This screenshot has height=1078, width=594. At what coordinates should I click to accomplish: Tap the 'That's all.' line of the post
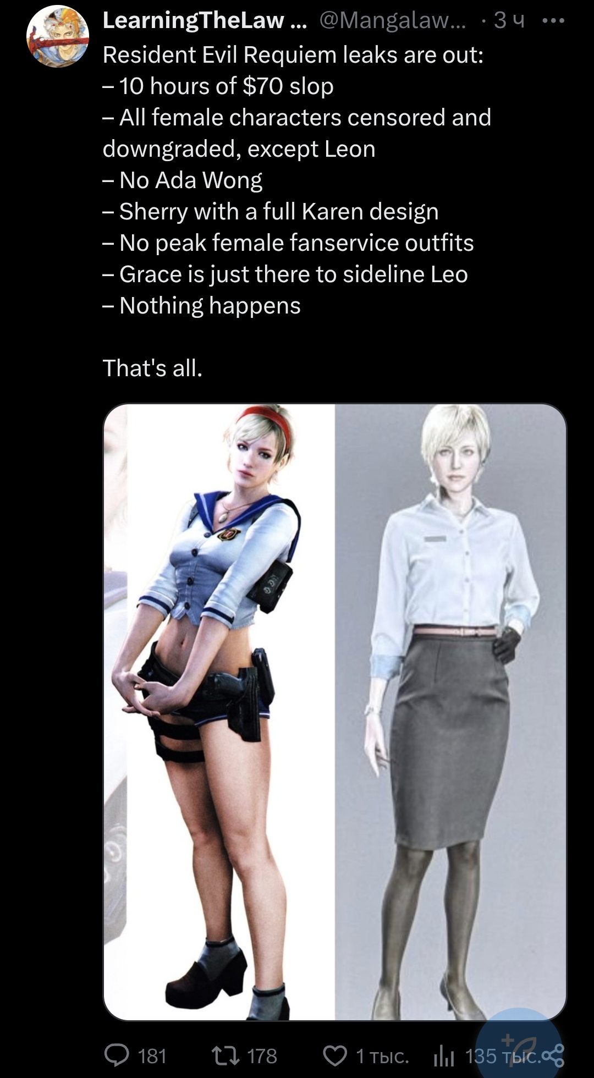pyautogui.click(x=152, y=368)
